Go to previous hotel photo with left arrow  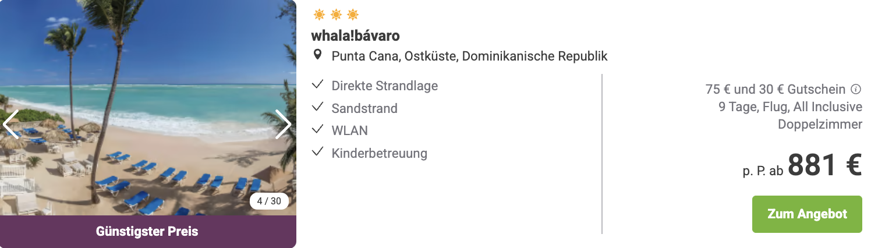coord(10,124)
